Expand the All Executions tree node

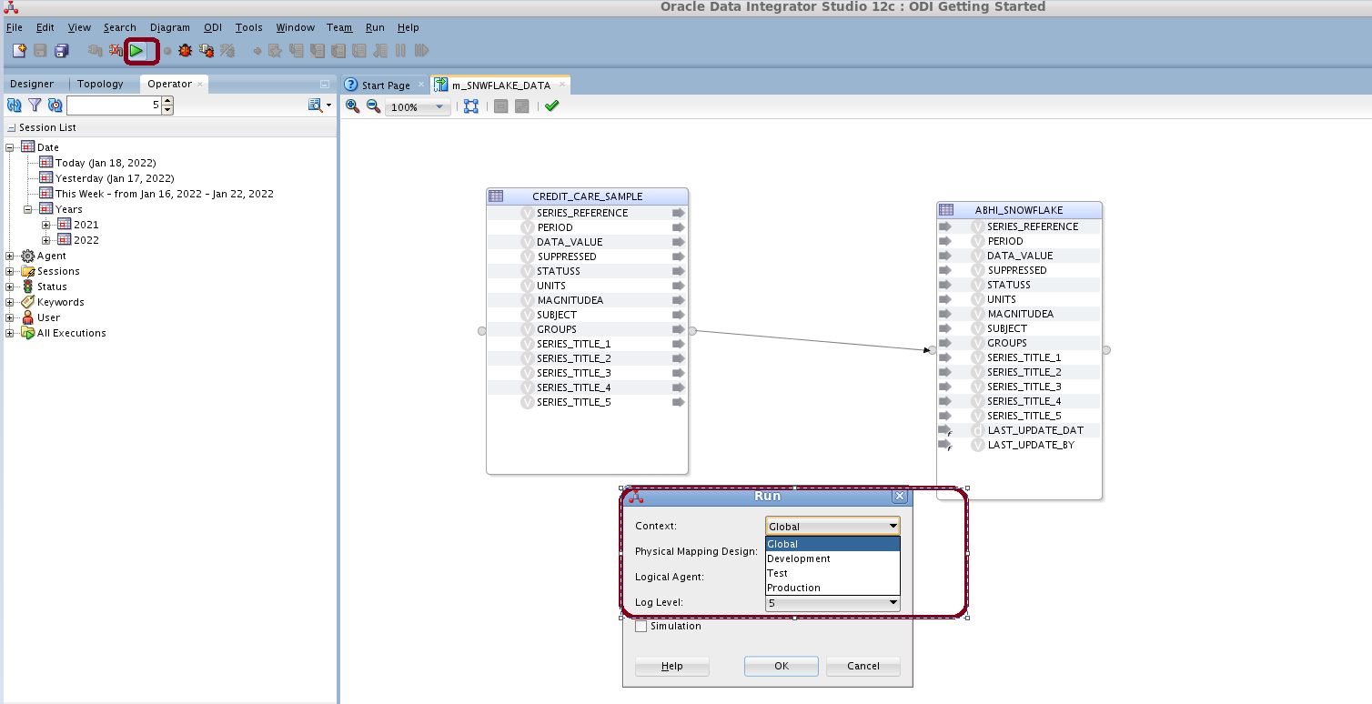click(10, 333)
